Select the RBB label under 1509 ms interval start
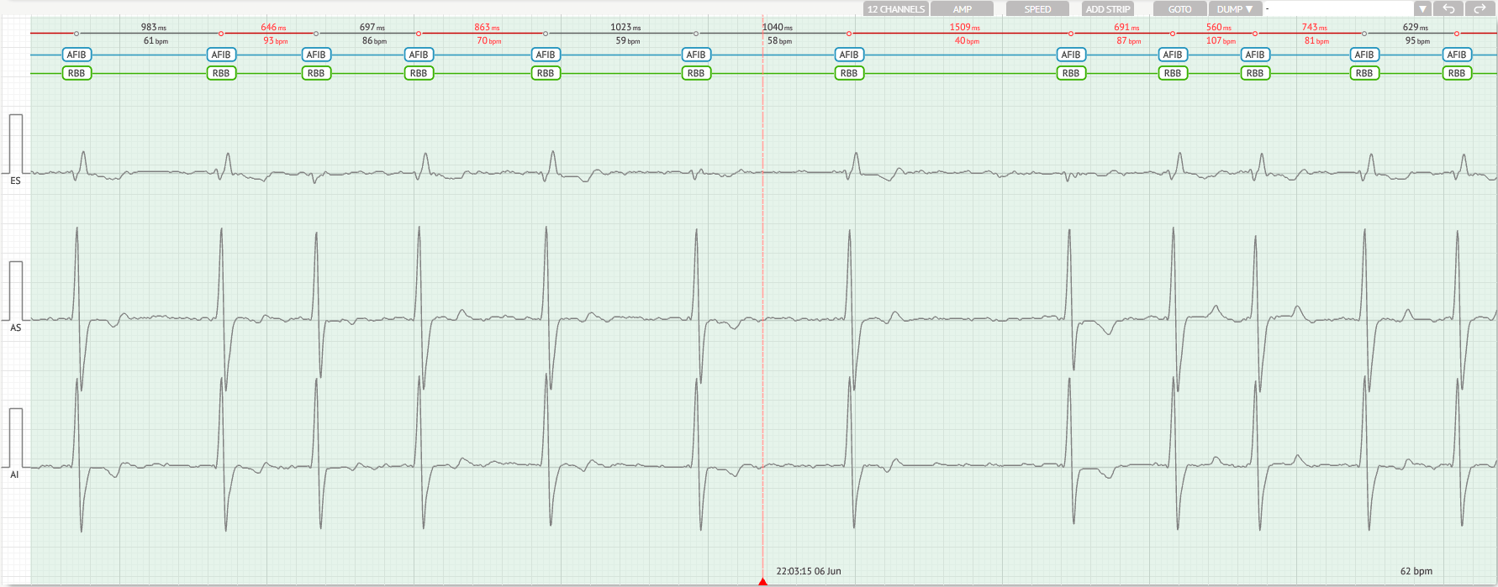The height and width of the screenshot is (587, 1498). [x=849, y=73]
